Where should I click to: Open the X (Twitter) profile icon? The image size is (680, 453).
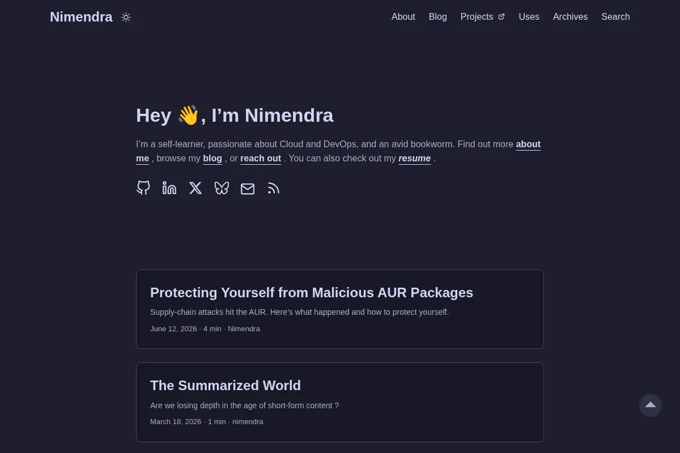(195, 188)
